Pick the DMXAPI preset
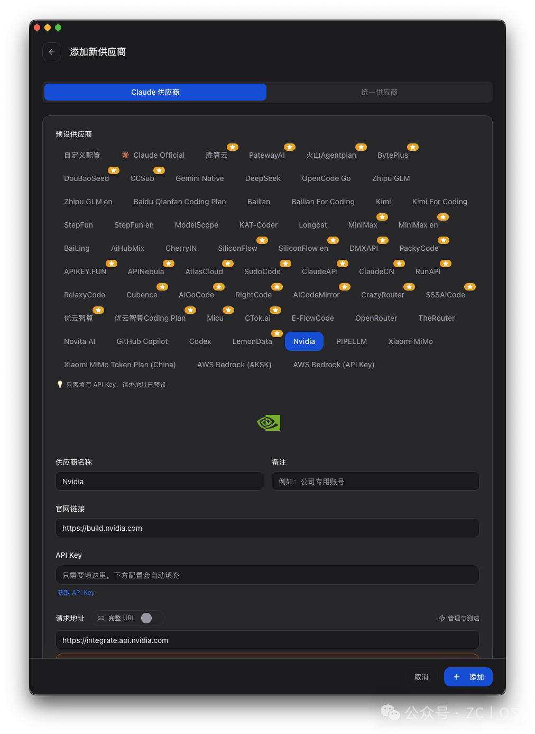This screenshot has width=535, height=734. pos(364,248)
